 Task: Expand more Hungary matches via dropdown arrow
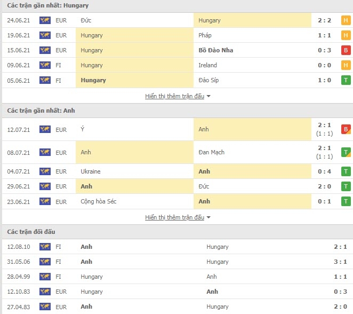pos(208,96)
